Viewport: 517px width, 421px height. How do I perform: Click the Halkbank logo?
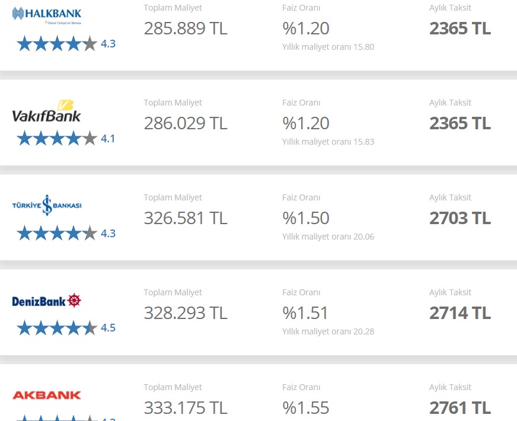(x=47, y=15)
